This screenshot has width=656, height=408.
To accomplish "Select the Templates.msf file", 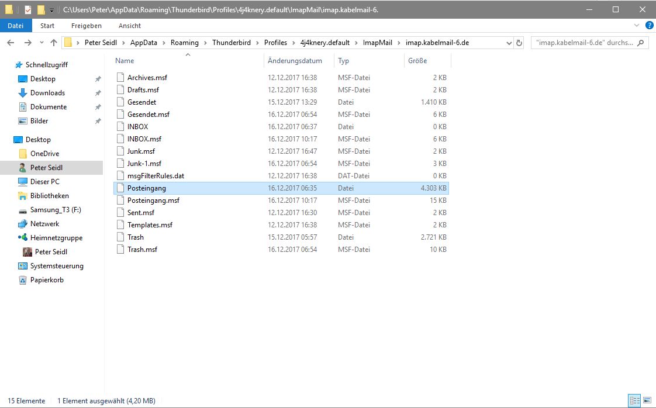I will [150, 224].
